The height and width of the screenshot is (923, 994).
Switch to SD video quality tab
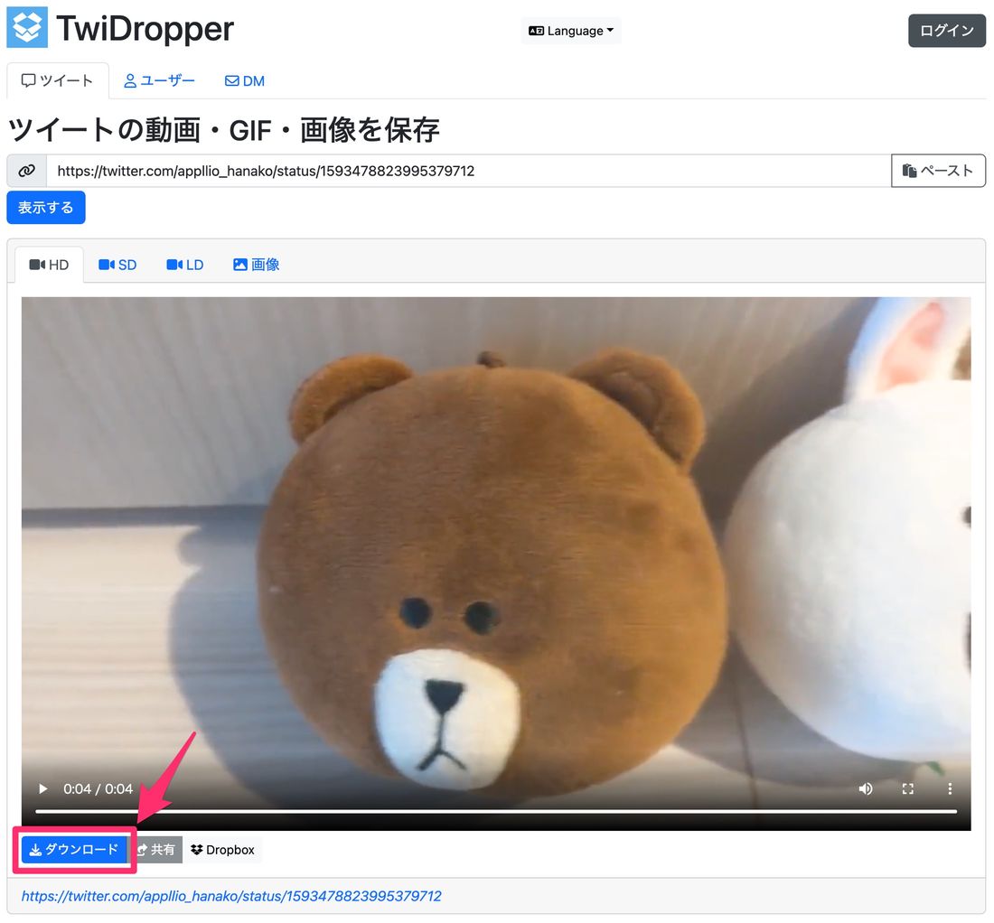click(117, 265)
